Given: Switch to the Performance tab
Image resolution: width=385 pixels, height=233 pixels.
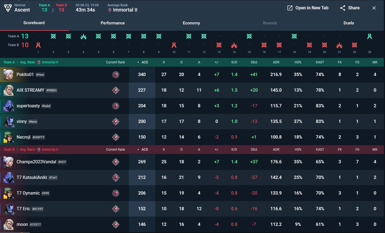Looking at the screenshot, I should click(x=113, y=23).
